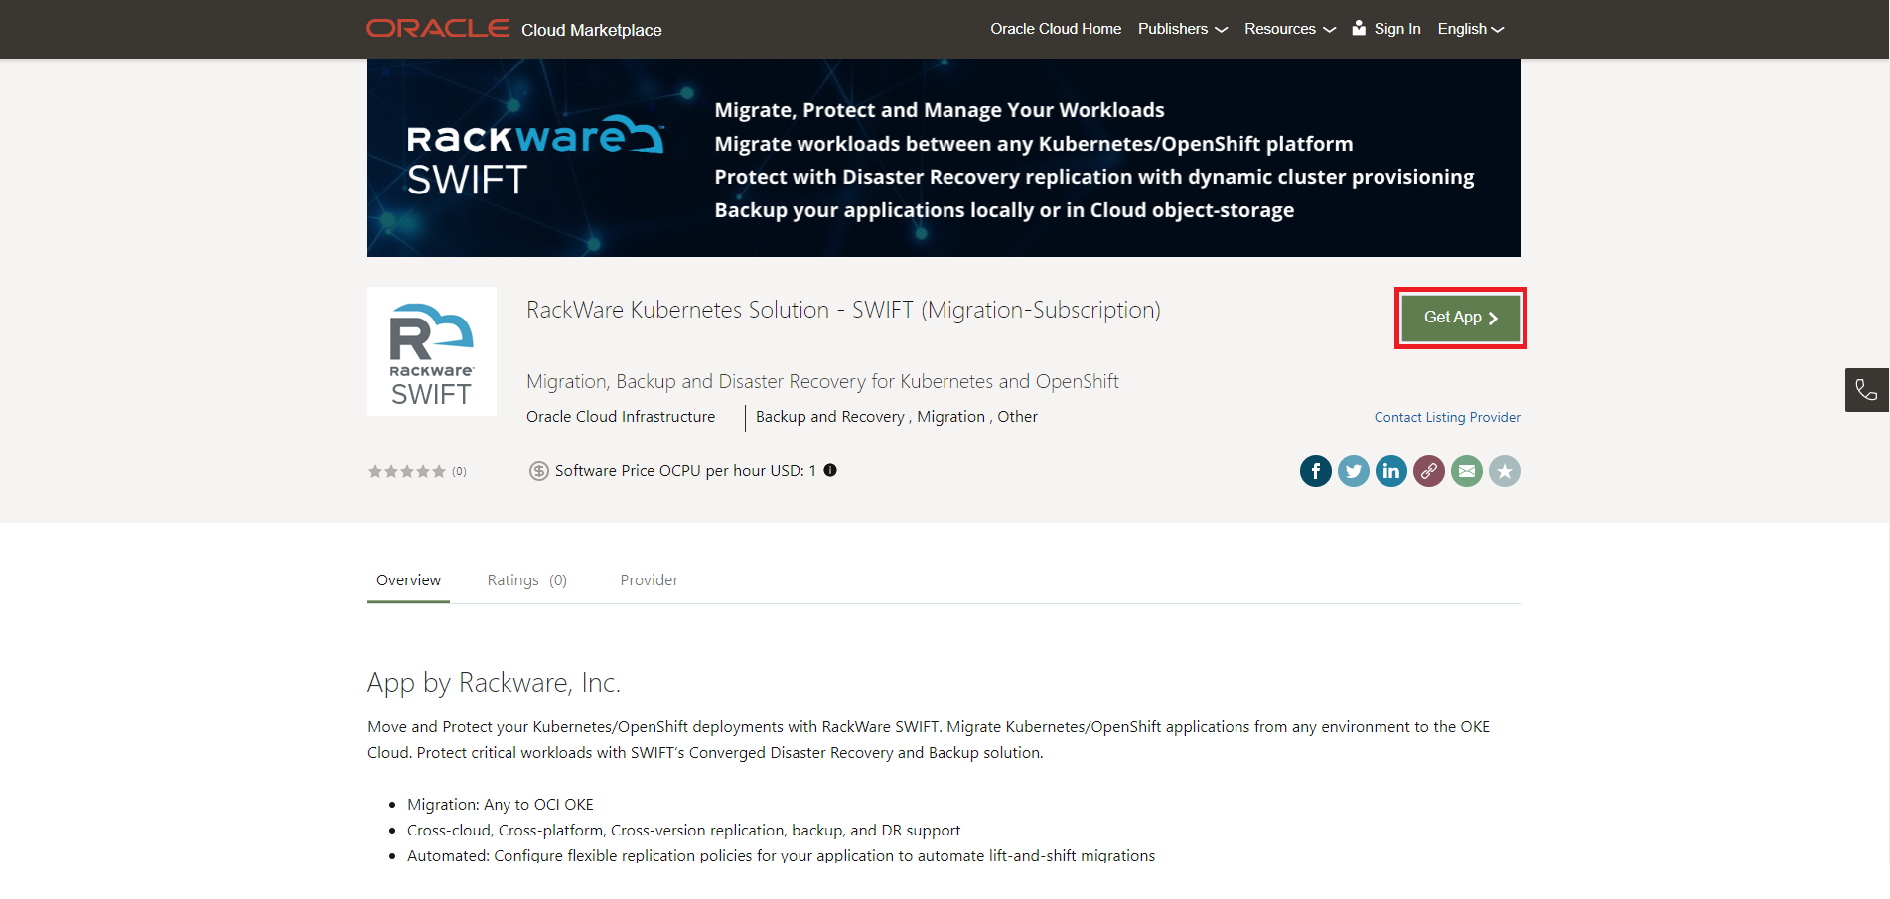The image size is (1890, 899).
Task: Expand the Resources dropdown menu
Action: click(1290, 29)
